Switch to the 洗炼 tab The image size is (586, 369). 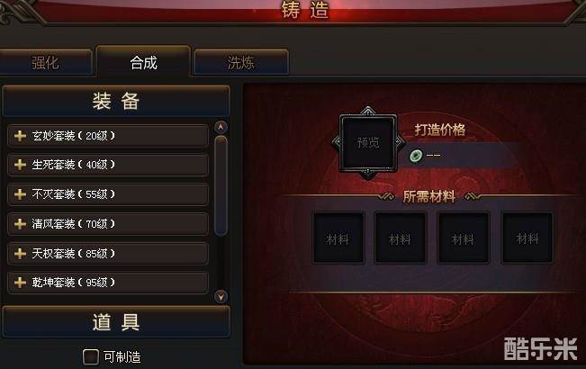click(241, 62)
